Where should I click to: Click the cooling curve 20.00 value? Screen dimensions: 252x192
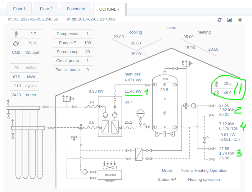(x=136, y=43)
